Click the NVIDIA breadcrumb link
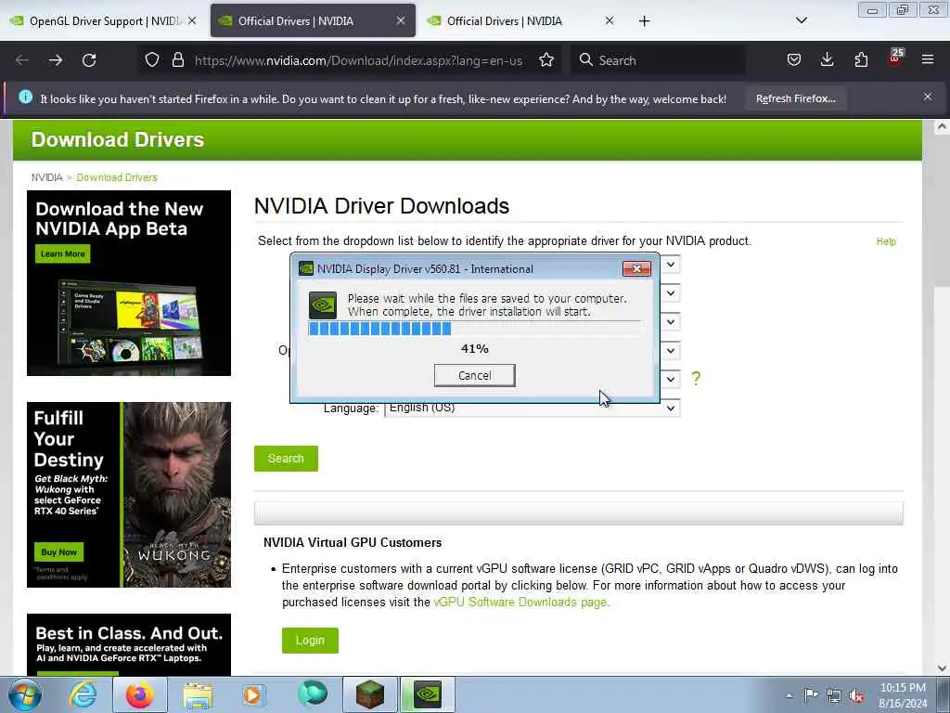This screenshot has height=713, width=950. click(46, 177)
